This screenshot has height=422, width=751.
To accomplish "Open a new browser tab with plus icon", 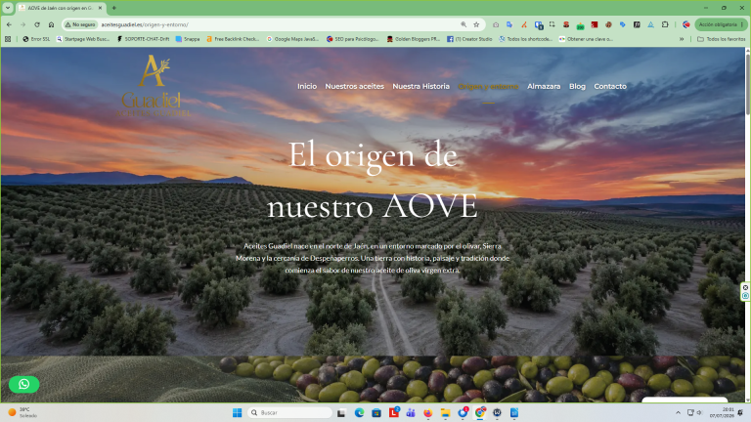I will tap(114, 8).
